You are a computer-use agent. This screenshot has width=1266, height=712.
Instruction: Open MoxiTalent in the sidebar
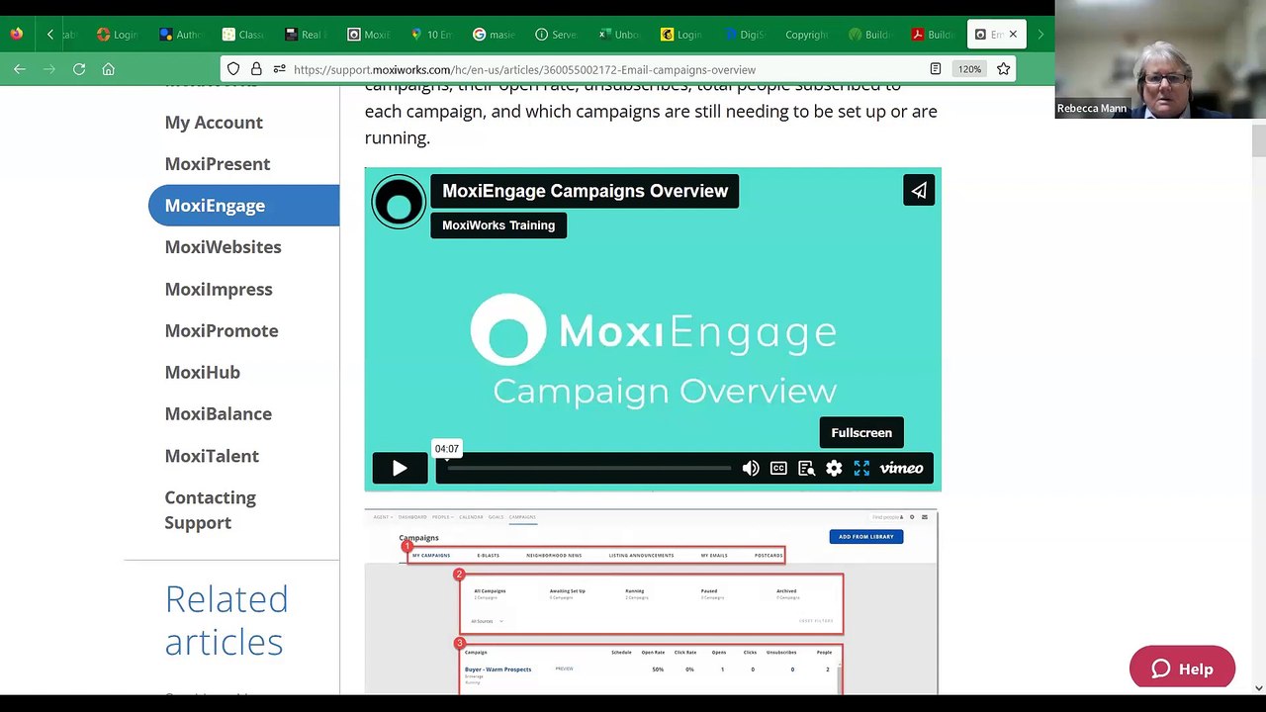click(x=212, y=456)
